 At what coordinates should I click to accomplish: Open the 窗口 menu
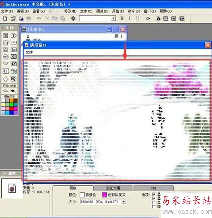(150, 11)
